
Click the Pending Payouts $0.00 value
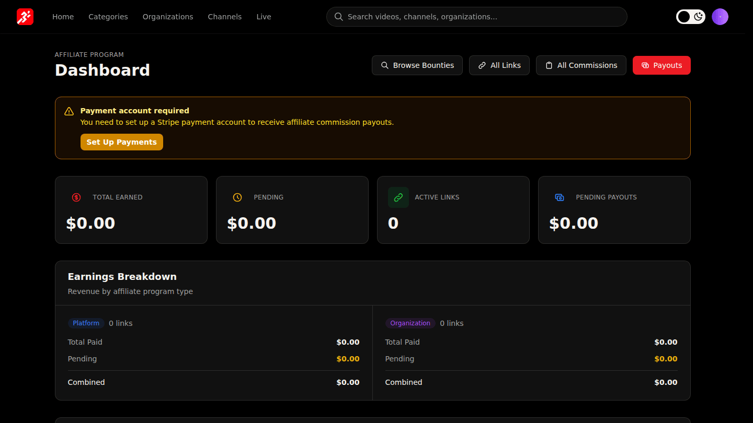tap(574, 224)
